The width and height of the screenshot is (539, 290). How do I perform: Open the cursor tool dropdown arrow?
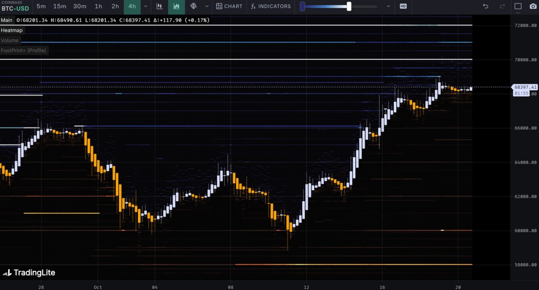coord(207,6)
